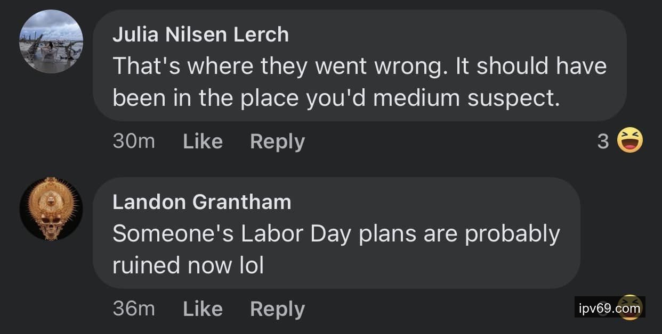Like Landon Grantham's comment
This screenshot has height=334, width=662.
203,309
